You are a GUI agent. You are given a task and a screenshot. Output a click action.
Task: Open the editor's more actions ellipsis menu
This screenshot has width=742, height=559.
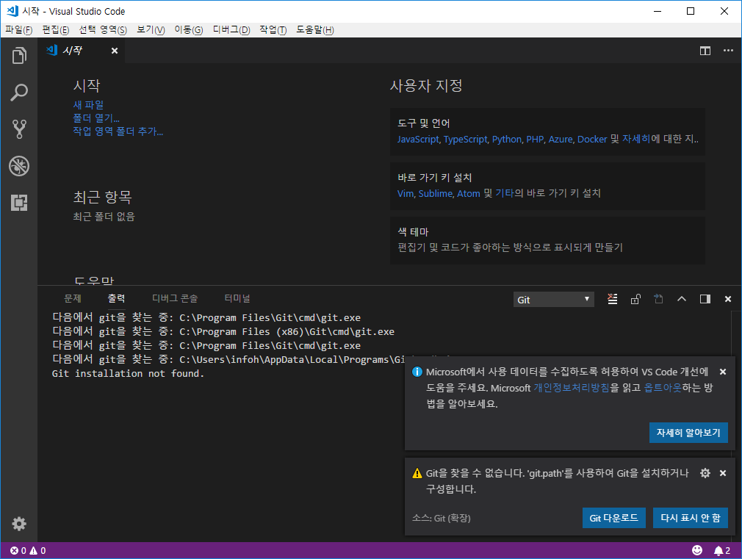coord(728,51)
